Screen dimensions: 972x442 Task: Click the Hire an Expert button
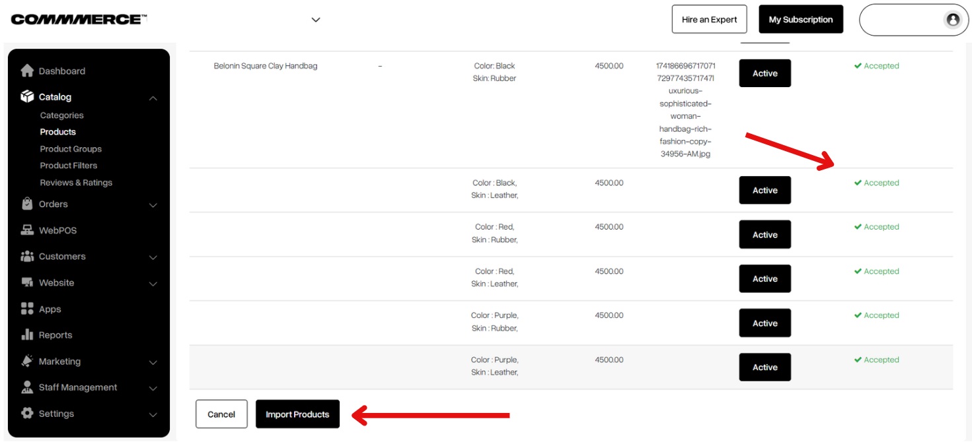click(709, 19)
